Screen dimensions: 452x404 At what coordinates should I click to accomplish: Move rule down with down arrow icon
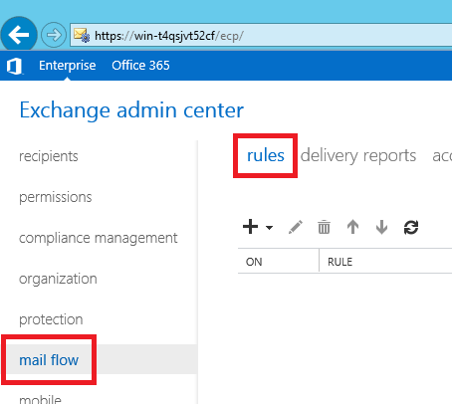[x=381, y=227]
